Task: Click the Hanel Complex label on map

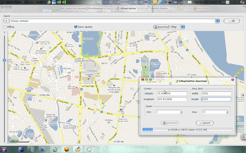Action: (35, 59)
